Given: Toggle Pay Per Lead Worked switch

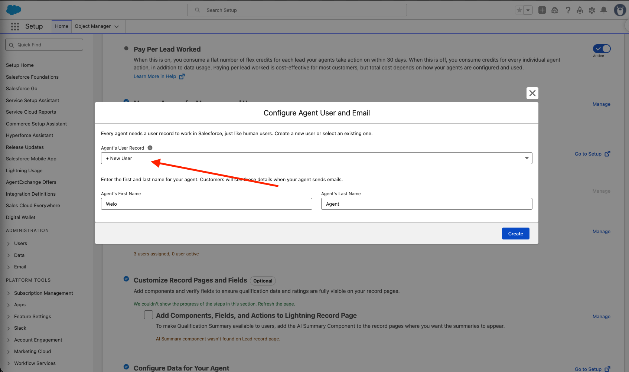Looking at the screenshot, I should [602, 49].
